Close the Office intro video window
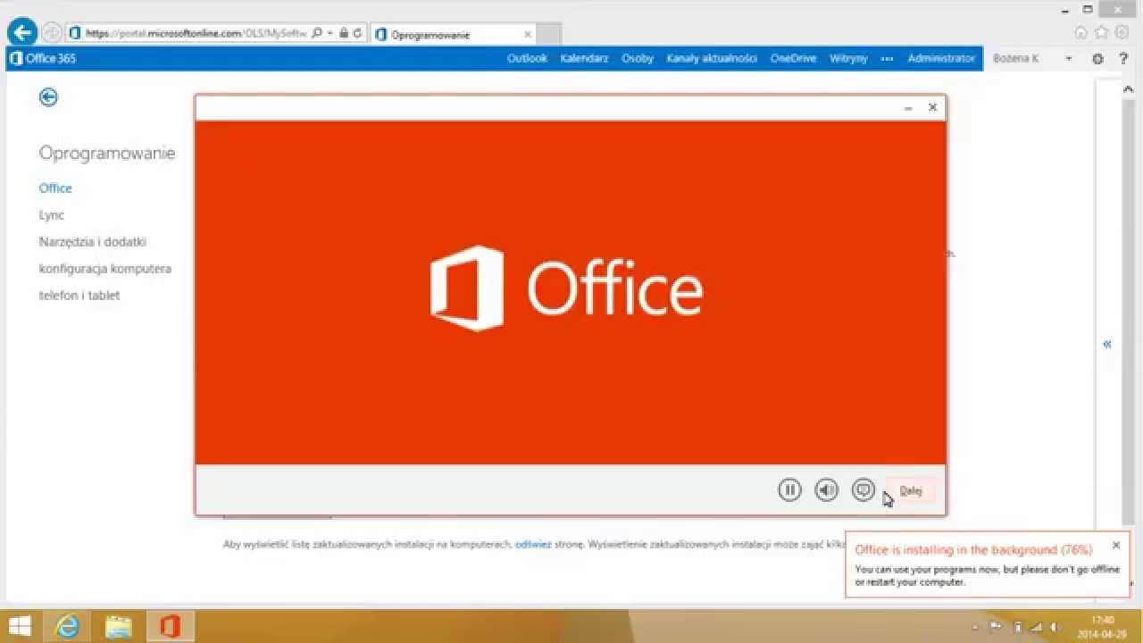This screenshot has height=643, width=1143. coord(932,107)
